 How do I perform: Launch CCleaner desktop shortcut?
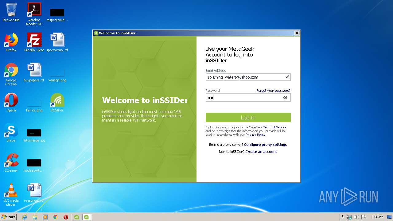(11, 163)
